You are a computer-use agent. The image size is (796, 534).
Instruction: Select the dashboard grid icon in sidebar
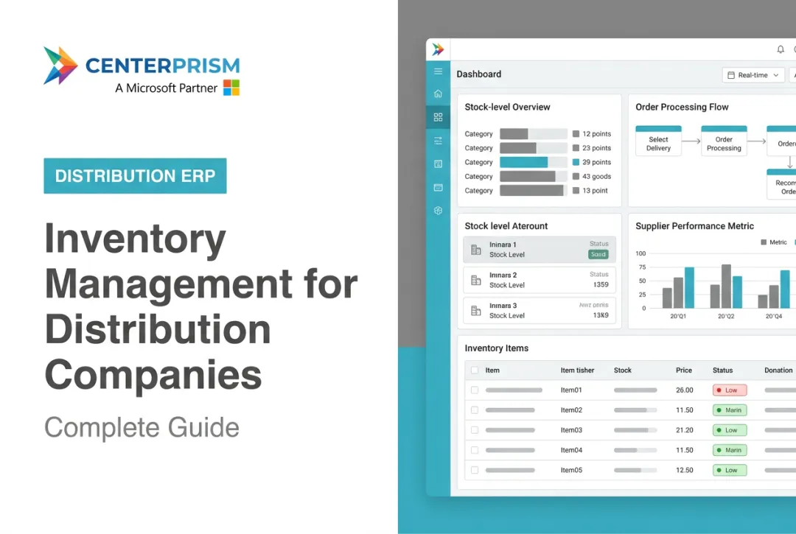(x=438, y=117)
